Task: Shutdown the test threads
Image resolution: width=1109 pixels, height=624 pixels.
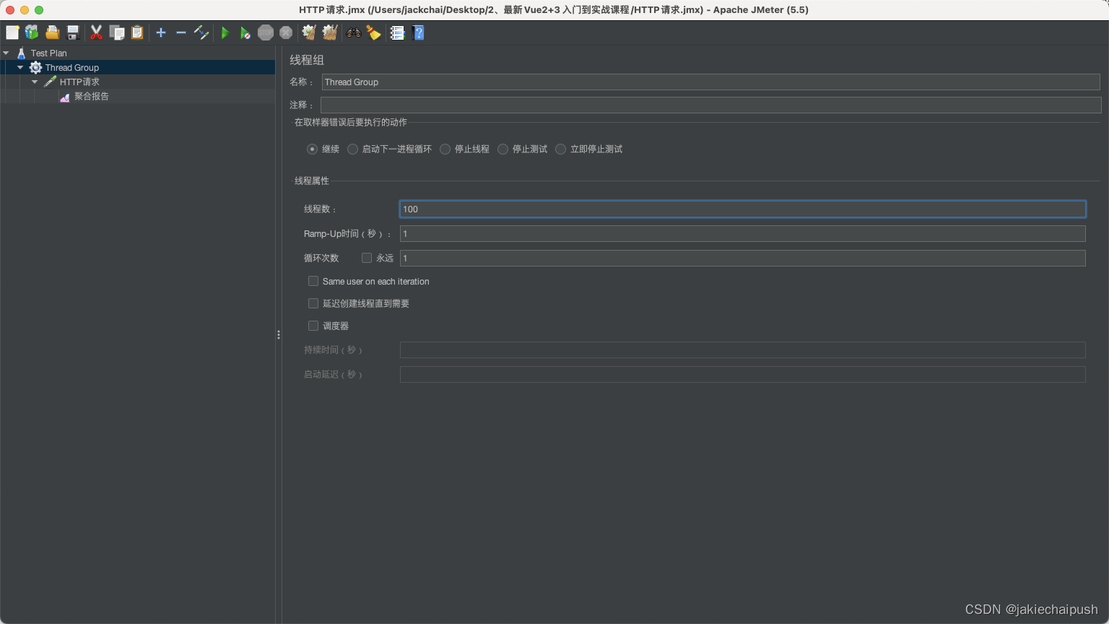Action: pos(286,32)
